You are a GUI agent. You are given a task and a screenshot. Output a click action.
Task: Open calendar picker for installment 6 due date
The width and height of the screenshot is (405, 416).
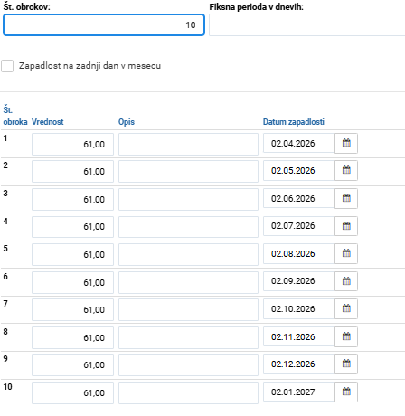[x=346, y=281]
